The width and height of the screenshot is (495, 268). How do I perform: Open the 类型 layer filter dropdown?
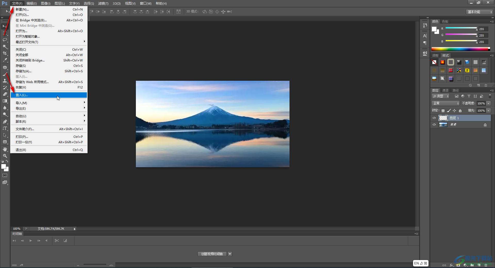point(440,96)
